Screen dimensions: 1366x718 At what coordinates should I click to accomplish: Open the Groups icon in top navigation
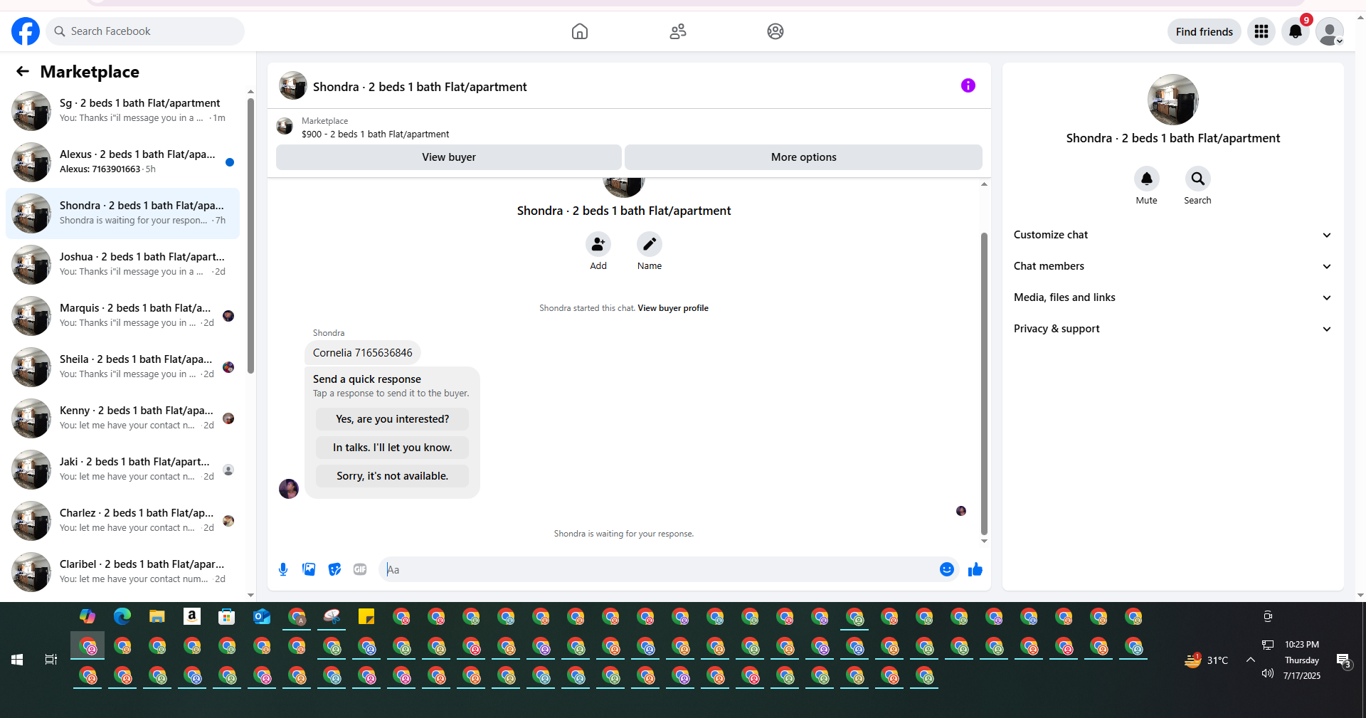coord(775,31)
